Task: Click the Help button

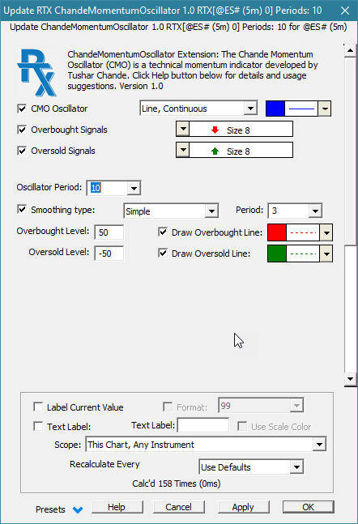Action: tap(117, 507)
